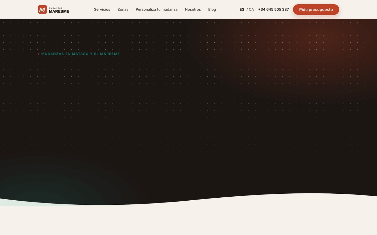Switch language to CA (Catalan)
Image resolution: width=377 pixels, height=235 pixels.
(x=251, y=9)
